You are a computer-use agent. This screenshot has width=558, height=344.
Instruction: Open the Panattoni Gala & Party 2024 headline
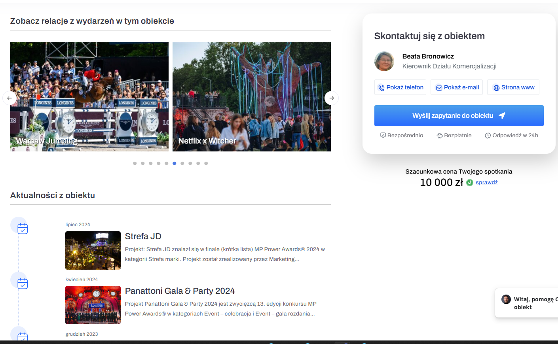[180, 291]
